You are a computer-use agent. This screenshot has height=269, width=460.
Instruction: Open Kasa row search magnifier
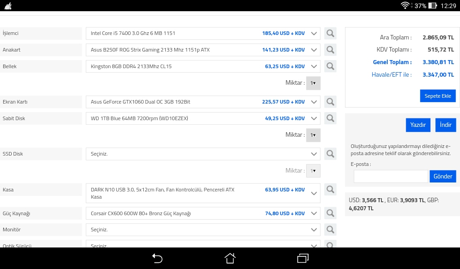click(x=330, y=190)
